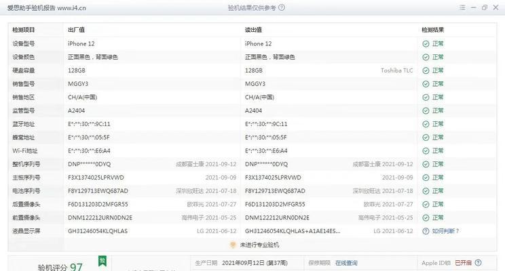The image size is (505, 271).
Task: Click green check icon in 电池序列号 row
Action: pos(426,191)
